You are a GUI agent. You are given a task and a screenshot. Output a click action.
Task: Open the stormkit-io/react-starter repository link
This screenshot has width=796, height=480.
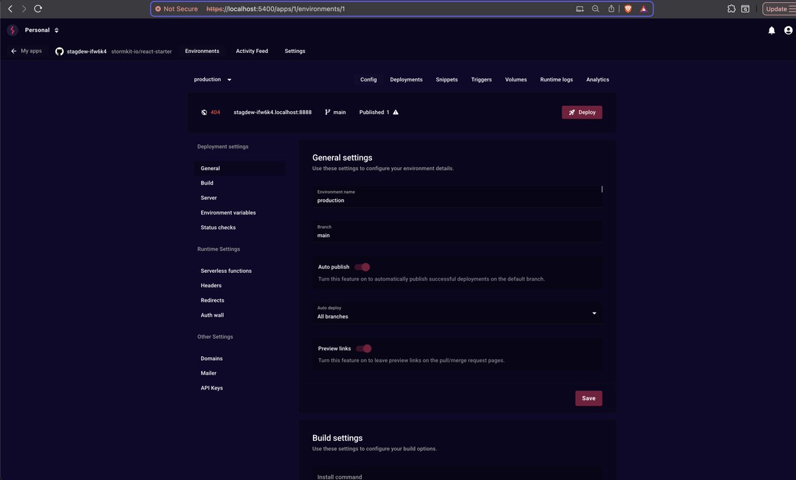(141, 52)
